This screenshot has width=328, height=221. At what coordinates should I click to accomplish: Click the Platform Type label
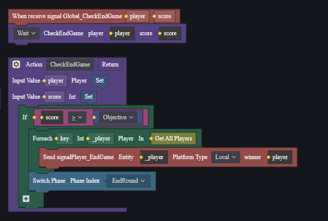coord(190,157)
